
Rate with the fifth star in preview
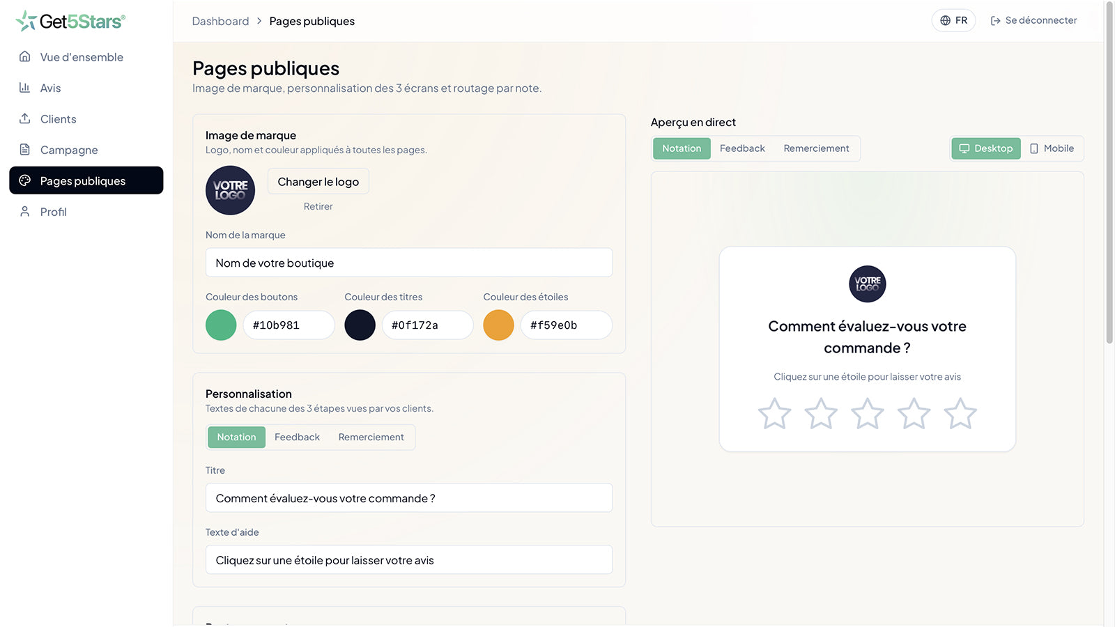[960, 414]
